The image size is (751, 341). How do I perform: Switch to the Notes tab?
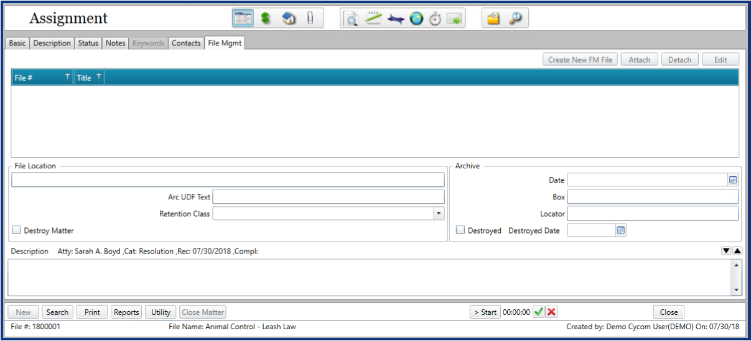115,43
